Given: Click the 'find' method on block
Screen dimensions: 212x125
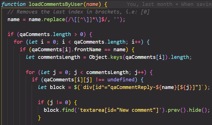Looking at the screenshot, I should [x=68, y=110].
